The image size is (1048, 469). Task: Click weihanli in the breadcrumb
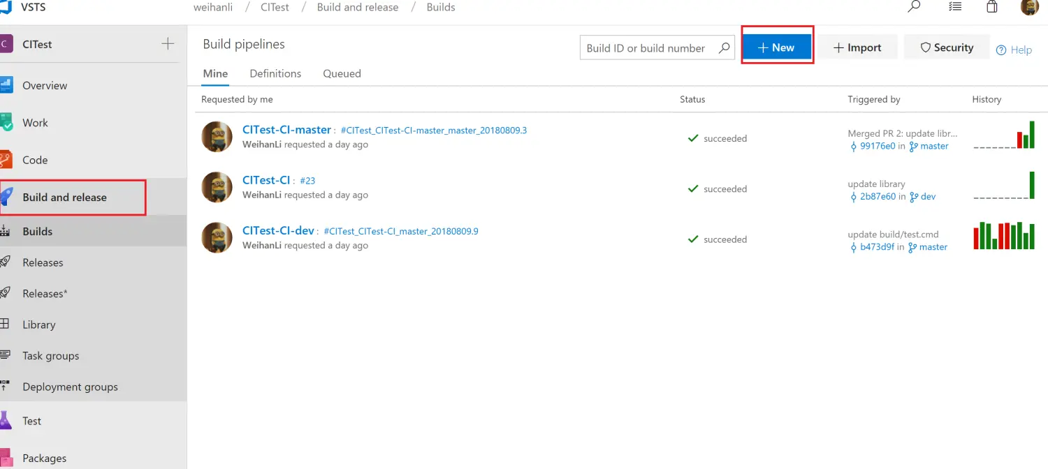(213, 7)
